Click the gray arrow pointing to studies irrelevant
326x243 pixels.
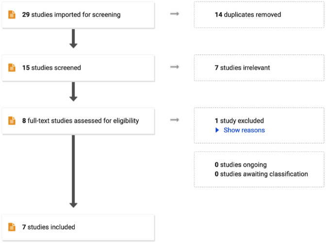click(x=175, y=67)
